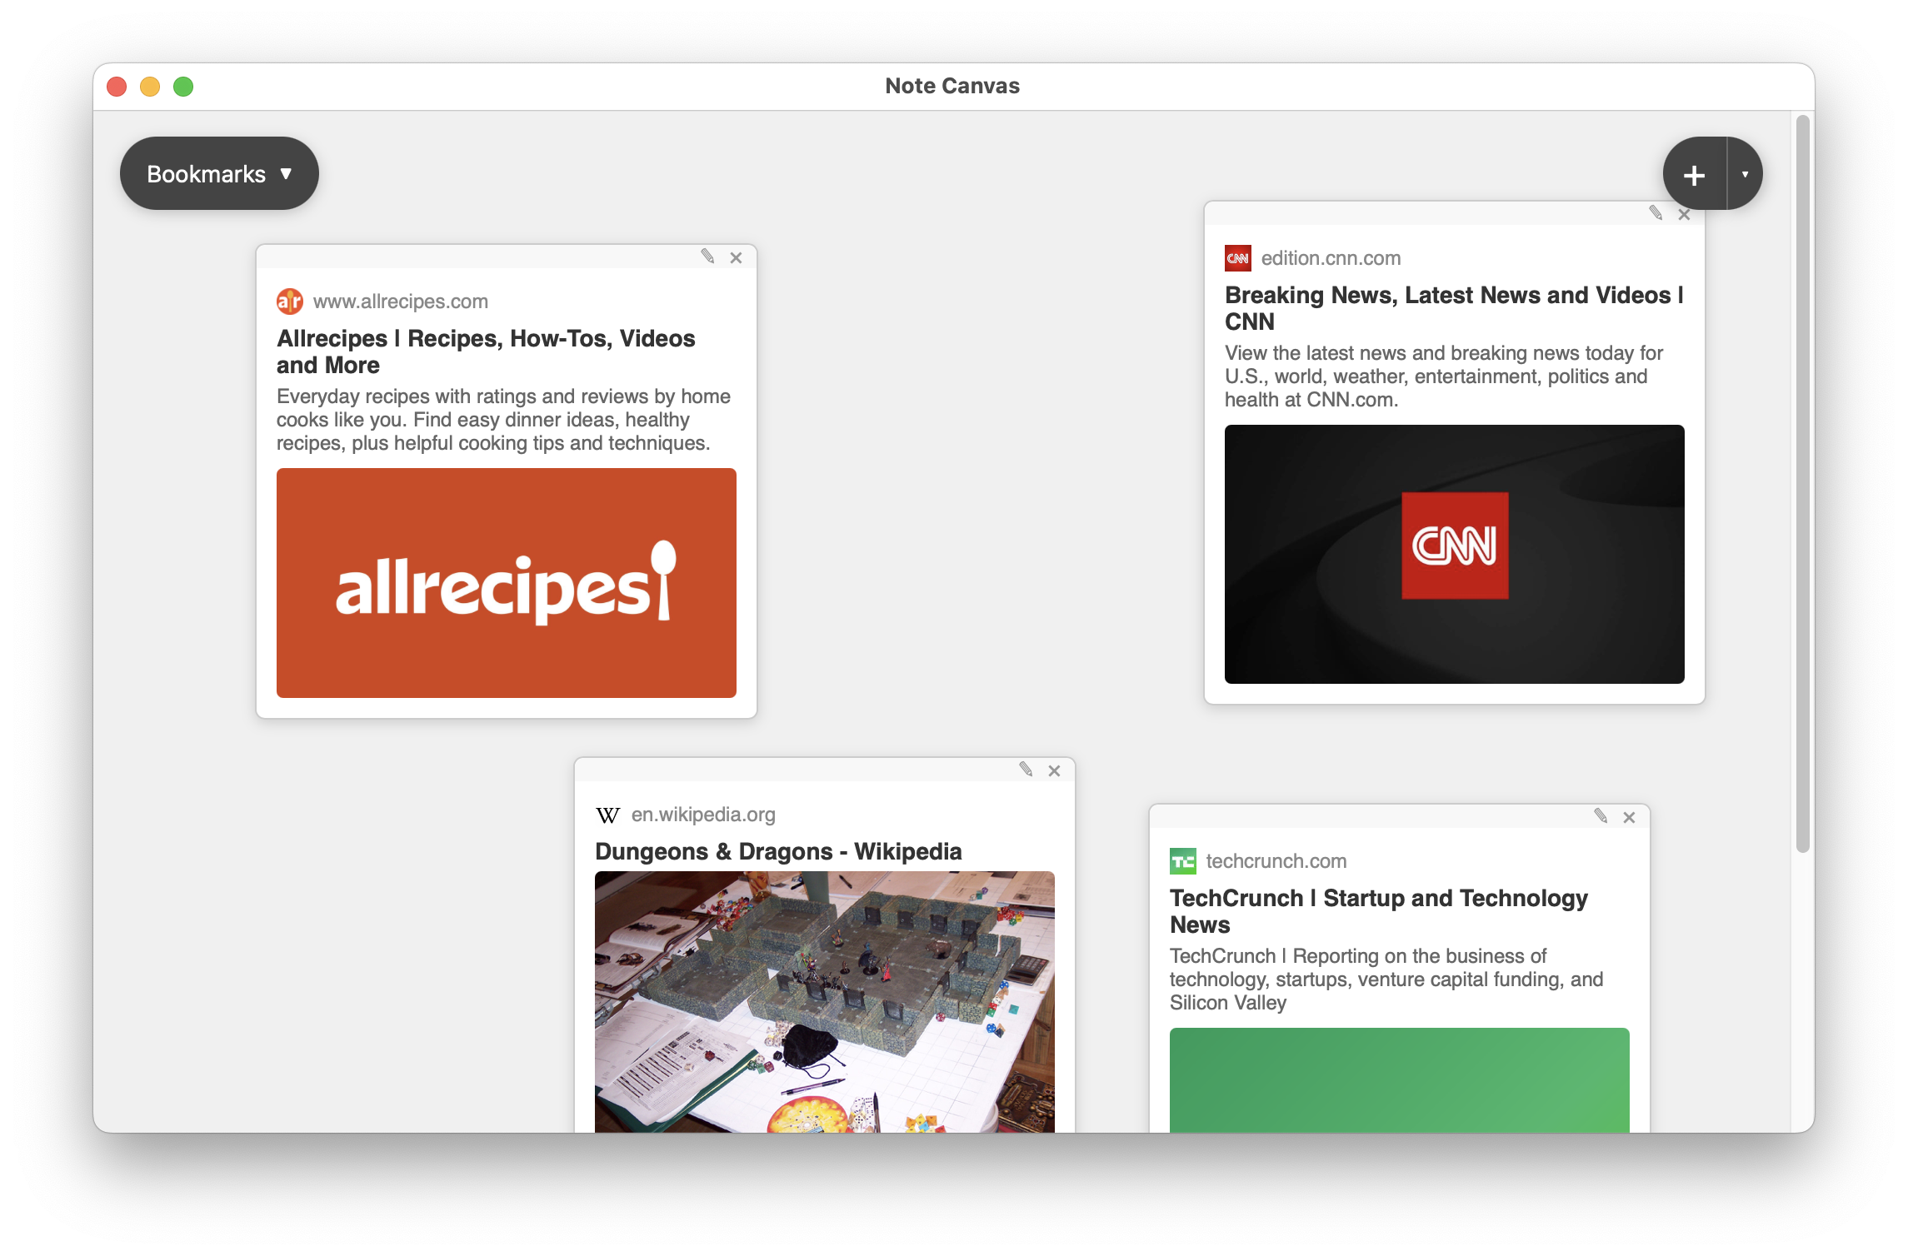Open the Bookmarks dropdown menu
The image size is (1908, 1256).
(219, 173)
